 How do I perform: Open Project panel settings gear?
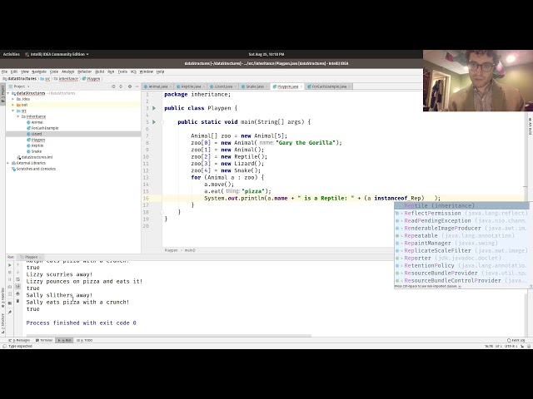coord(130,86)
